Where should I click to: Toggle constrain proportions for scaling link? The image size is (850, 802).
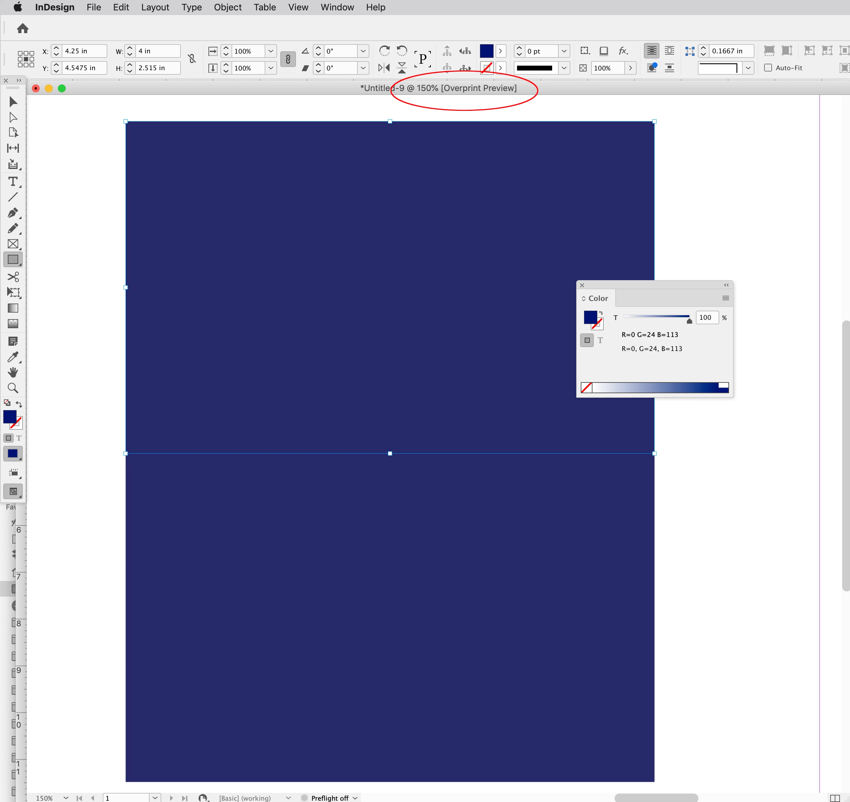click(x=288, y=59)
